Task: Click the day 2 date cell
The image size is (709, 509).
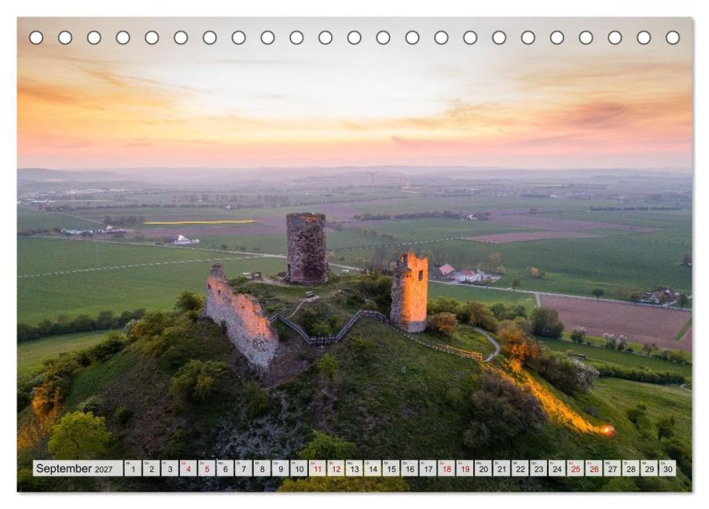Action: [x=152, y=468]
